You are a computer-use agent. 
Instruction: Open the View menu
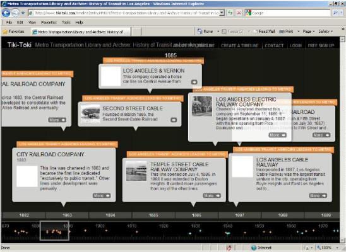[32, 23]
